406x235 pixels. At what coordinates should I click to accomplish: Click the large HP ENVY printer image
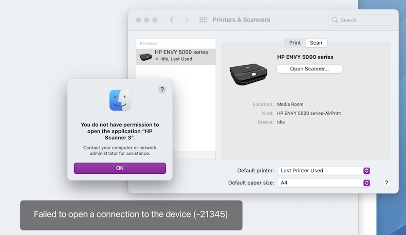(248, 74)
